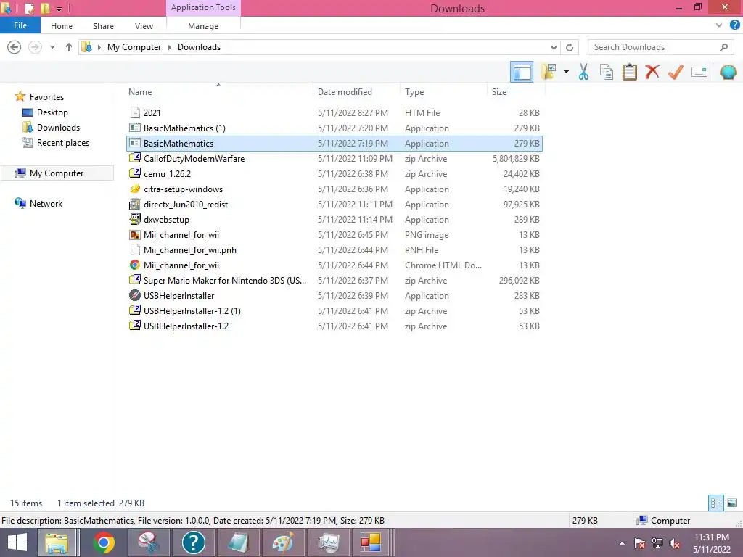Select the CallofDutyModernWarfare zip archive icon
The width and height of the screenshot is (743, 557).
click(x=135, y=158)
